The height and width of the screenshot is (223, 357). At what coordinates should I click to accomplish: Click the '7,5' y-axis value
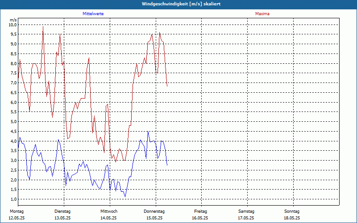coord(14,73)
